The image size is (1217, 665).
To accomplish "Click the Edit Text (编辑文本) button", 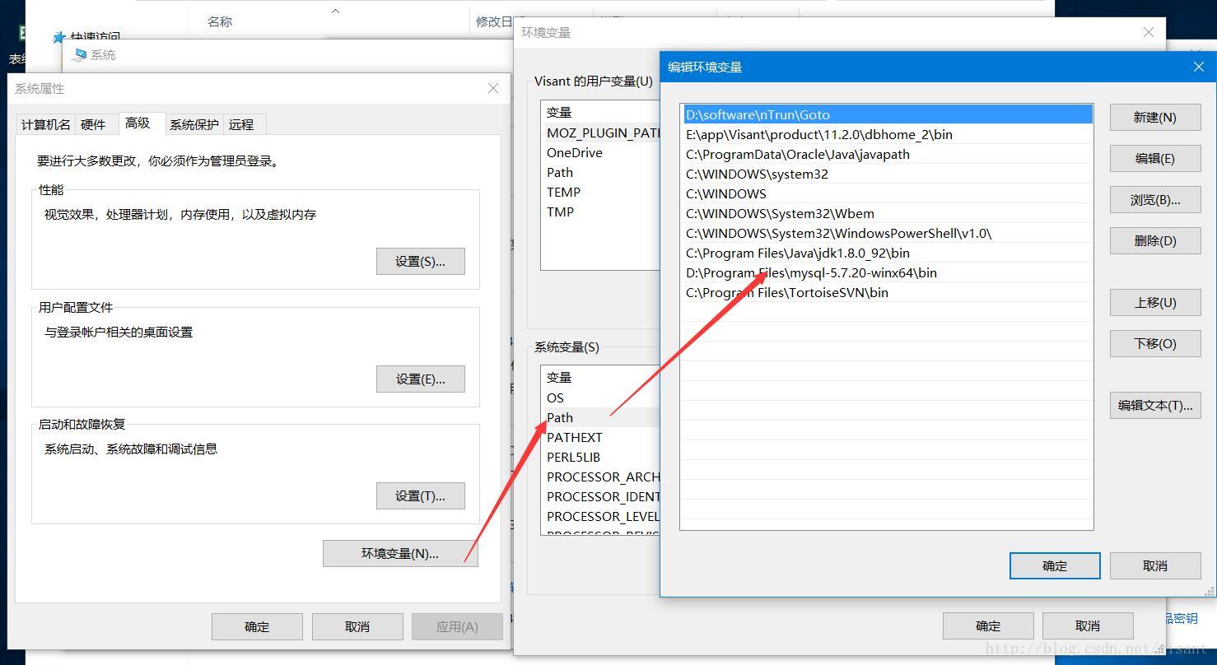I will click(x=1154, y=405).
